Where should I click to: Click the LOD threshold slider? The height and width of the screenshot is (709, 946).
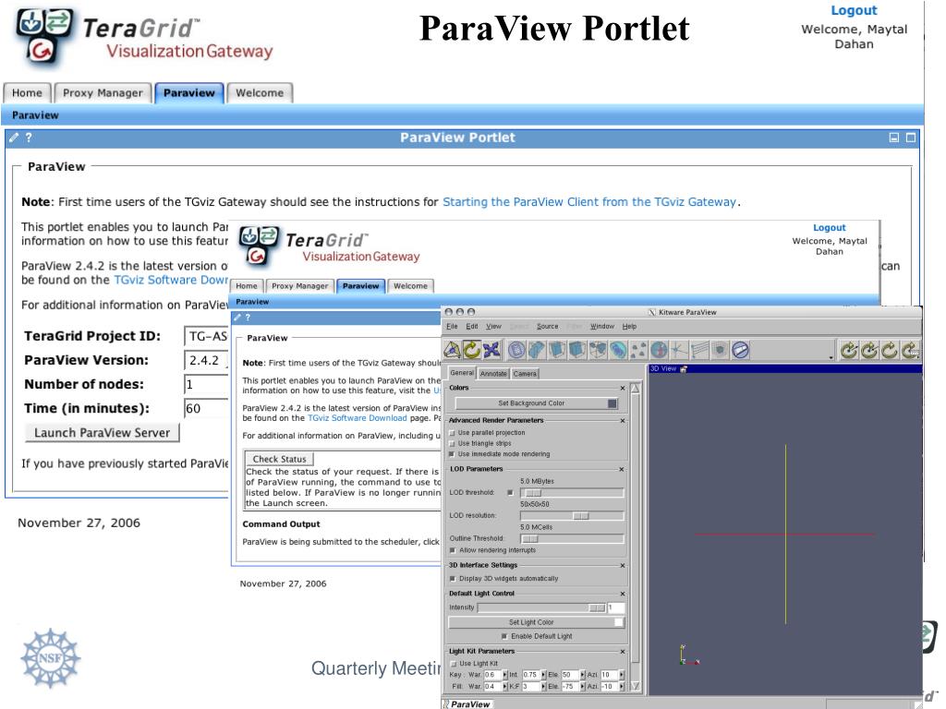572,493
